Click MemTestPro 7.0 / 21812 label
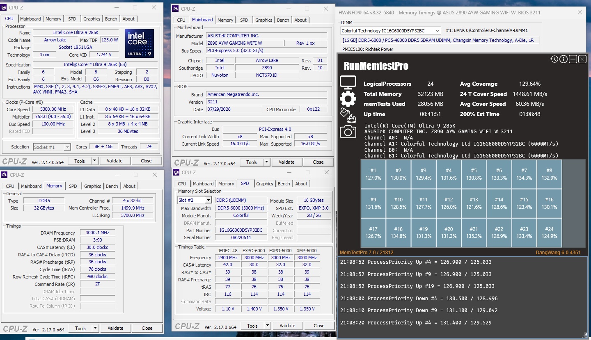Screen dimensions: 591x340 point(367,253)
